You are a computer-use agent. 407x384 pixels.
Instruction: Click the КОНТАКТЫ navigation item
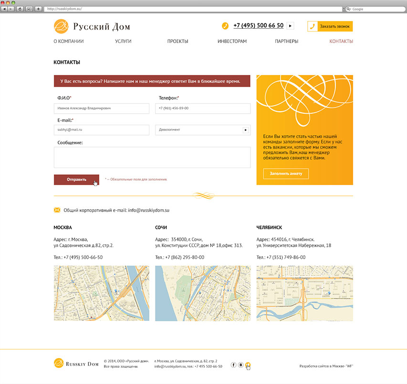(x=341, y=41)
